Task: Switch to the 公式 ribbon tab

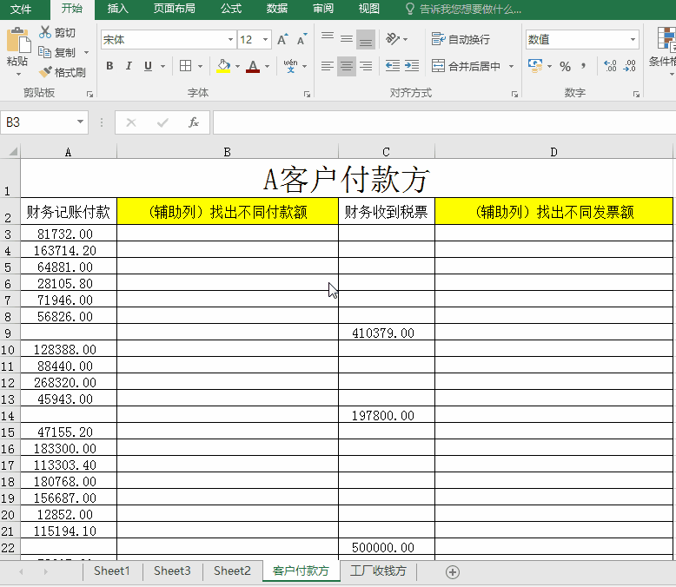Action: coord(231,9)
